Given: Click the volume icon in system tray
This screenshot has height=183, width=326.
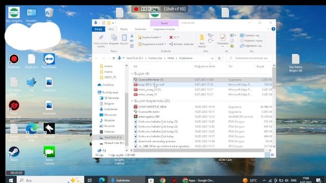Looking at the screenshot, I should click(x=286, y=180).
